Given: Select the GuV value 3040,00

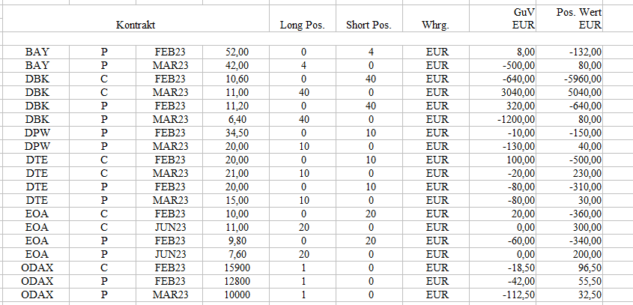Looking at the screenshot, I should 516,92.
